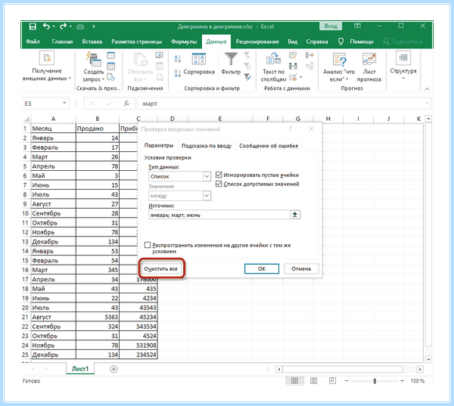Collapse the ribbon with the chevron
Image resolution: width=454 pixels, height=406 pixels.
tap(427, 89)
